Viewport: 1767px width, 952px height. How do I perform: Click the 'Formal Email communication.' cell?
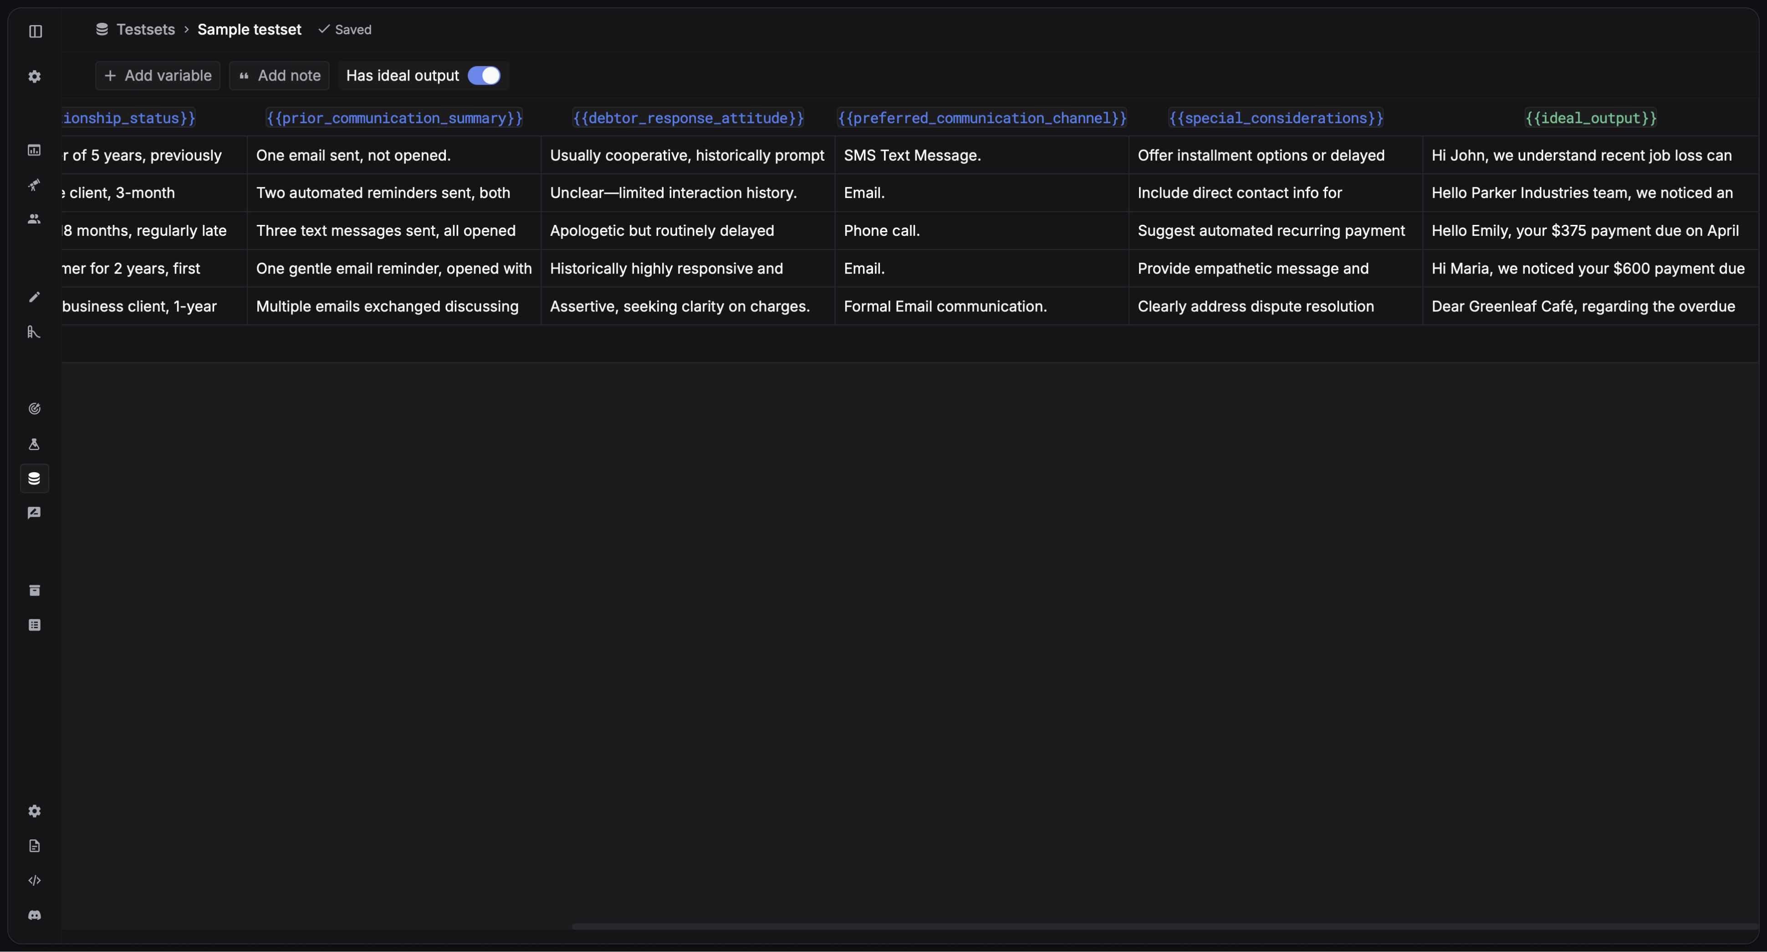click(x=982, y=306)
